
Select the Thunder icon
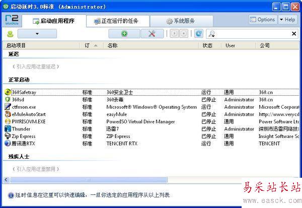pos(8,129)
